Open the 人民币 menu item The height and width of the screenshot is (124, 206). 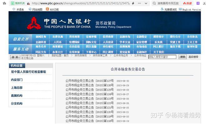[58, 42]
